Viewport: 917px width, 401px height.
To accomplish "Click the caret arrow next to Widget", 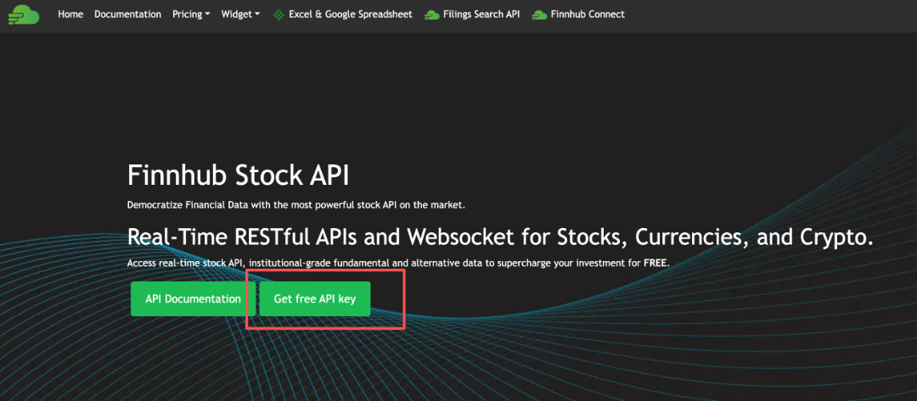I will (256, 14).
